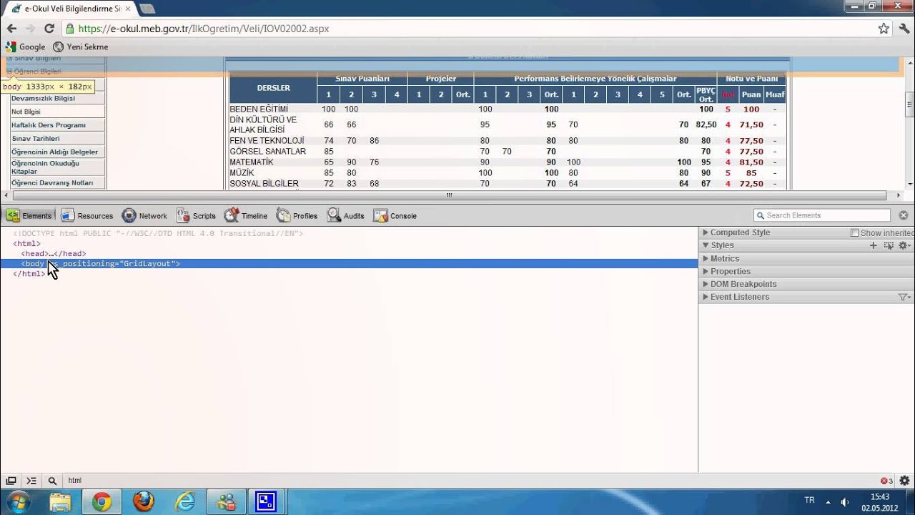Go back with the browser back arrow
Screen dimensions: 915x515
[x=11, y=29]
